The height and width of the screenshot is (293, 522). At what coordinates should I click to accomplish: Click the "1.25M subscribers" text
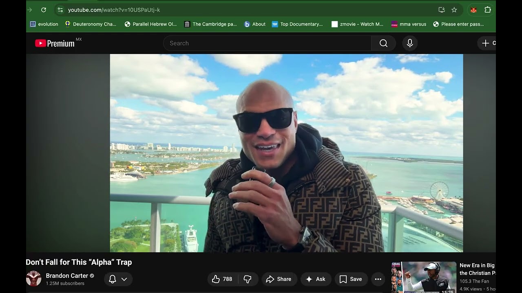[65, 284]
